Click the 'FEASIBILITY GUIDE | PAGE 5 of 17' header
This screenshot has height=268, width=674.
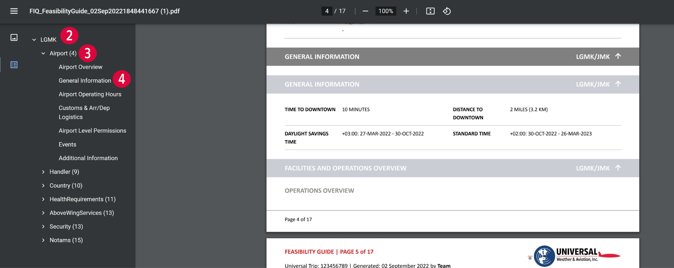coord(329,252)
